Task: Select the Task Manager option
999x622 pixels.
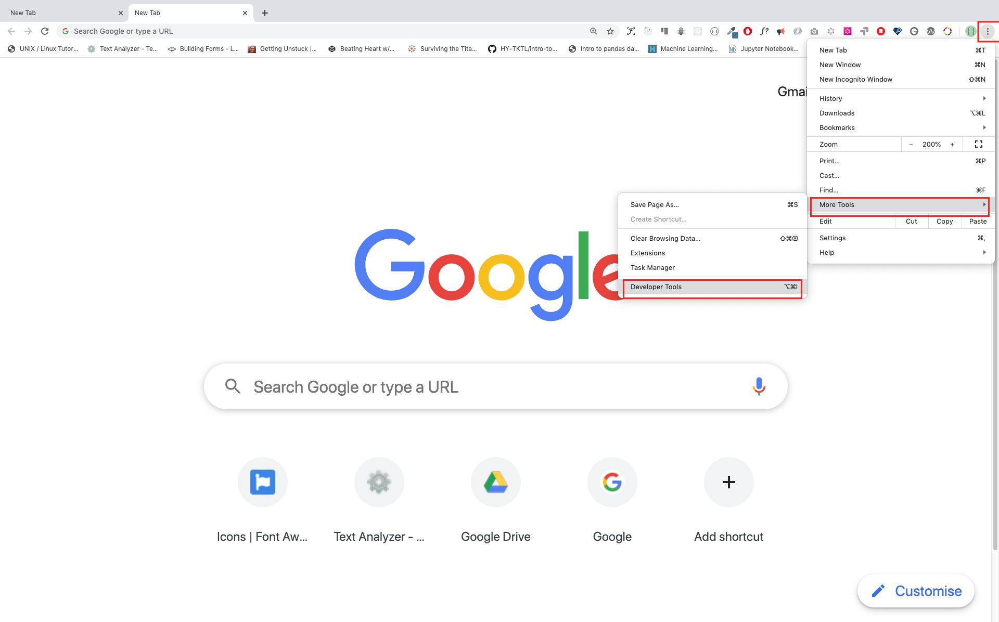Action: pyautogui.click(x=651, y=267)
